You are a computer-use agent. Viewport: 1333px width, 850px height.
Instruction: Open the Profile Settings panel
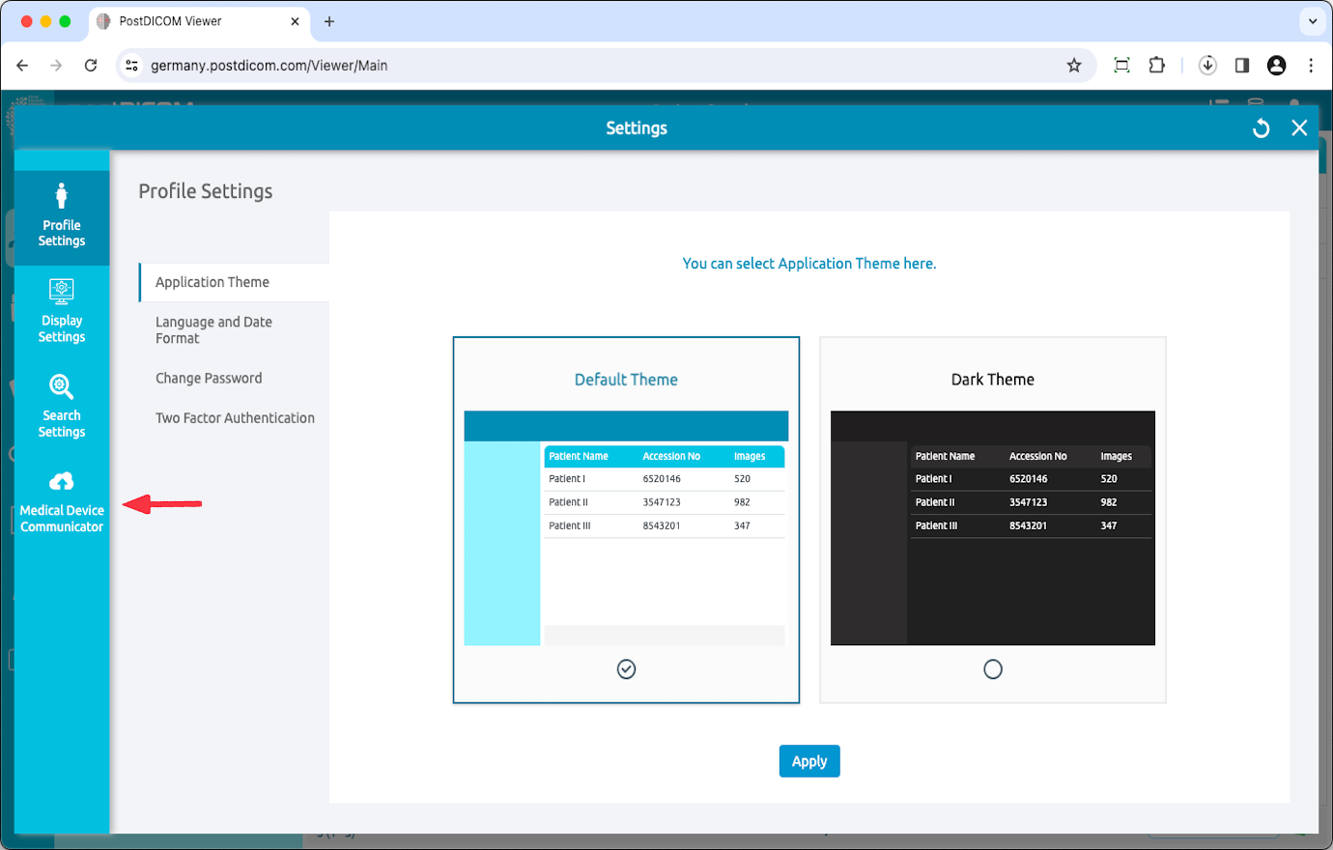coord(61,214)
